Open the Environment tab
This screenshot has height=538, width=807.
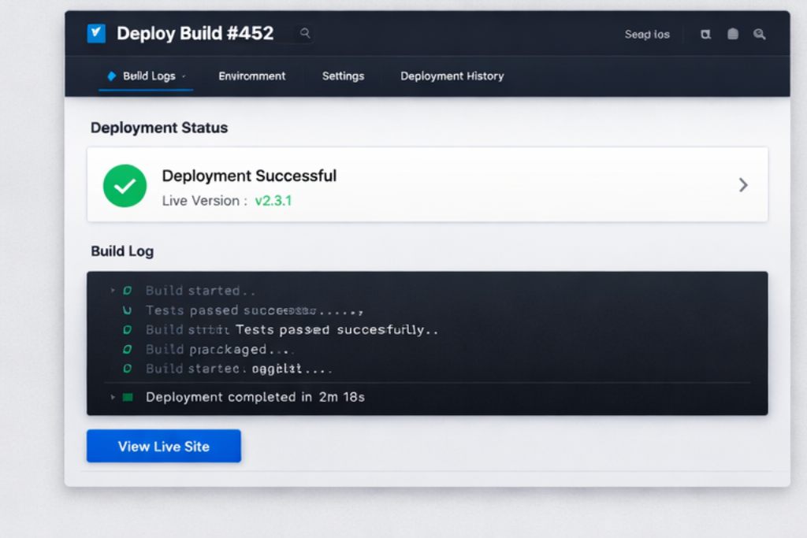pyautogui.click(x=251, y=76)
